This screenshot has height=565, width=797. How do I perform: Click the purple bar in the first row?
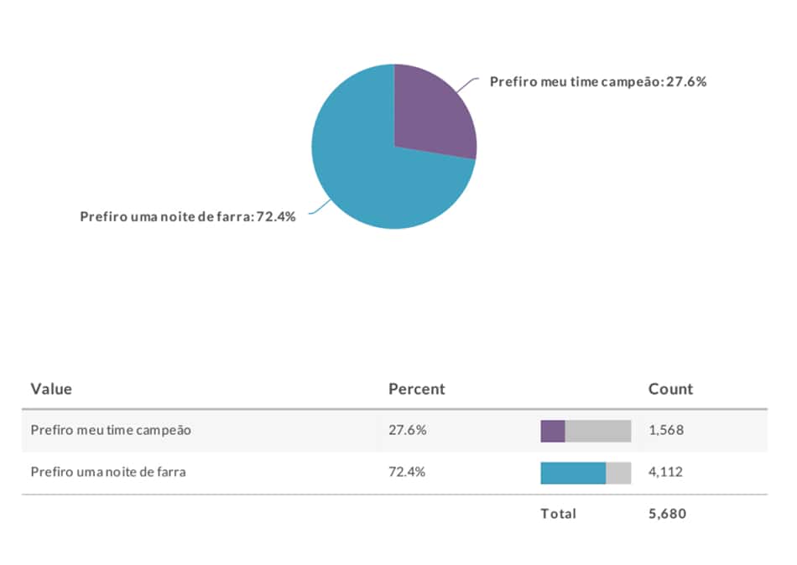point(553,431)
